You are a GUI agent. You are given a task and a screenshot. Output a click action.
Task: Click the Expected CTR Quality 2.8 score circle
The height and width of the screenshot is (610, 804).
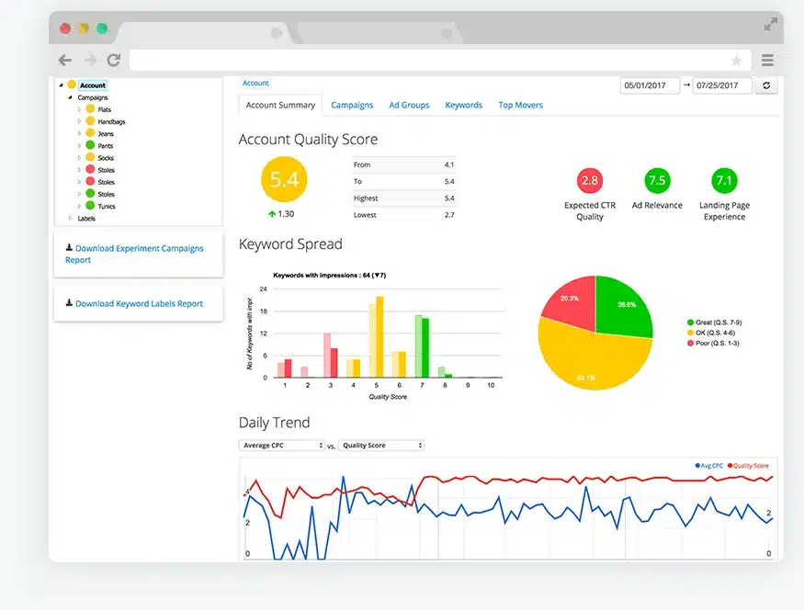click(x=589, y=181)
